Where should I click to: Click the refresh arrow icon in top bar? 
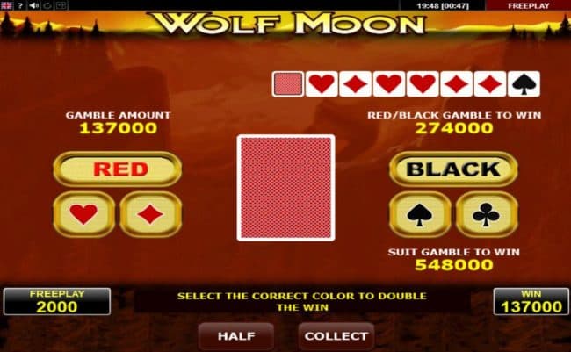coord(47,5)
